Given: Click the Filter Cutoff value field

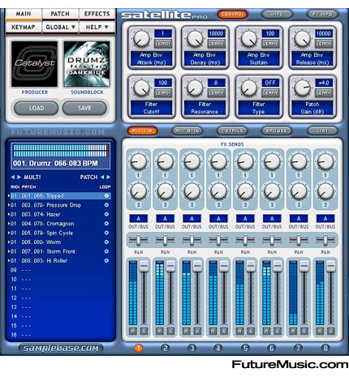Looking at the screenshot, I should (x=163, y=83).
